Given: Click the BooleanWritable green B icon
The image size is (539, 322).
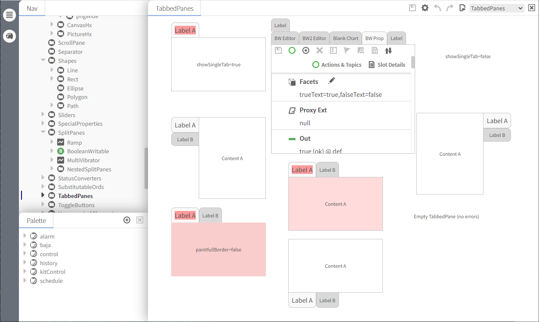Looking at the screenshot, I should [x=61, y=151].
